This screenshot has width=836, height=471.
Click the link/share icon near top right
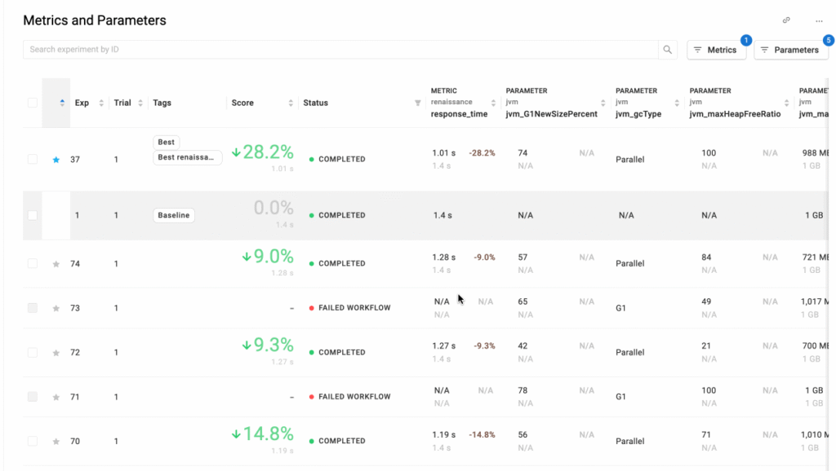[786, 19]
